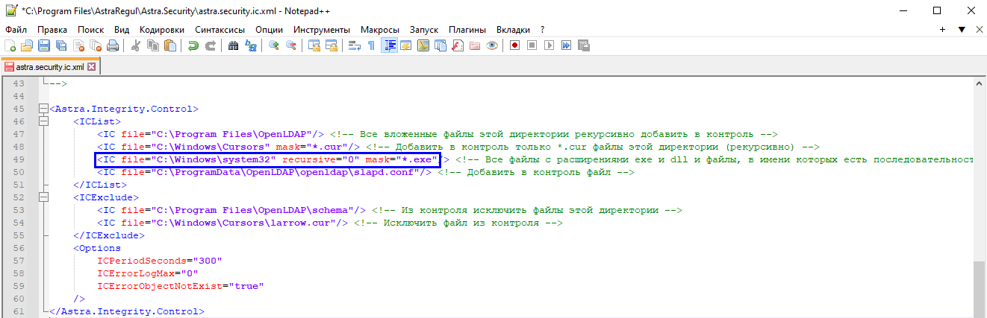987x318 pixels.
Task: Toggle the indent guide toolbar button
Action: tap(389, 45)
